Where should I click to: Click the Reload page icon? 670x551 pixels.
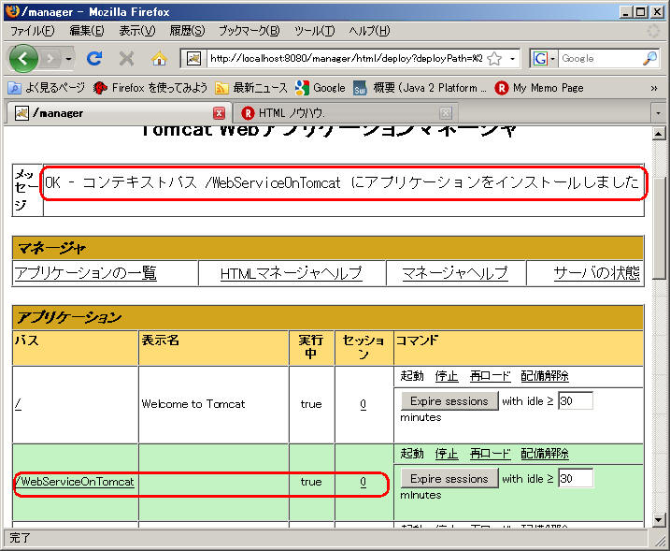point(94,58)
